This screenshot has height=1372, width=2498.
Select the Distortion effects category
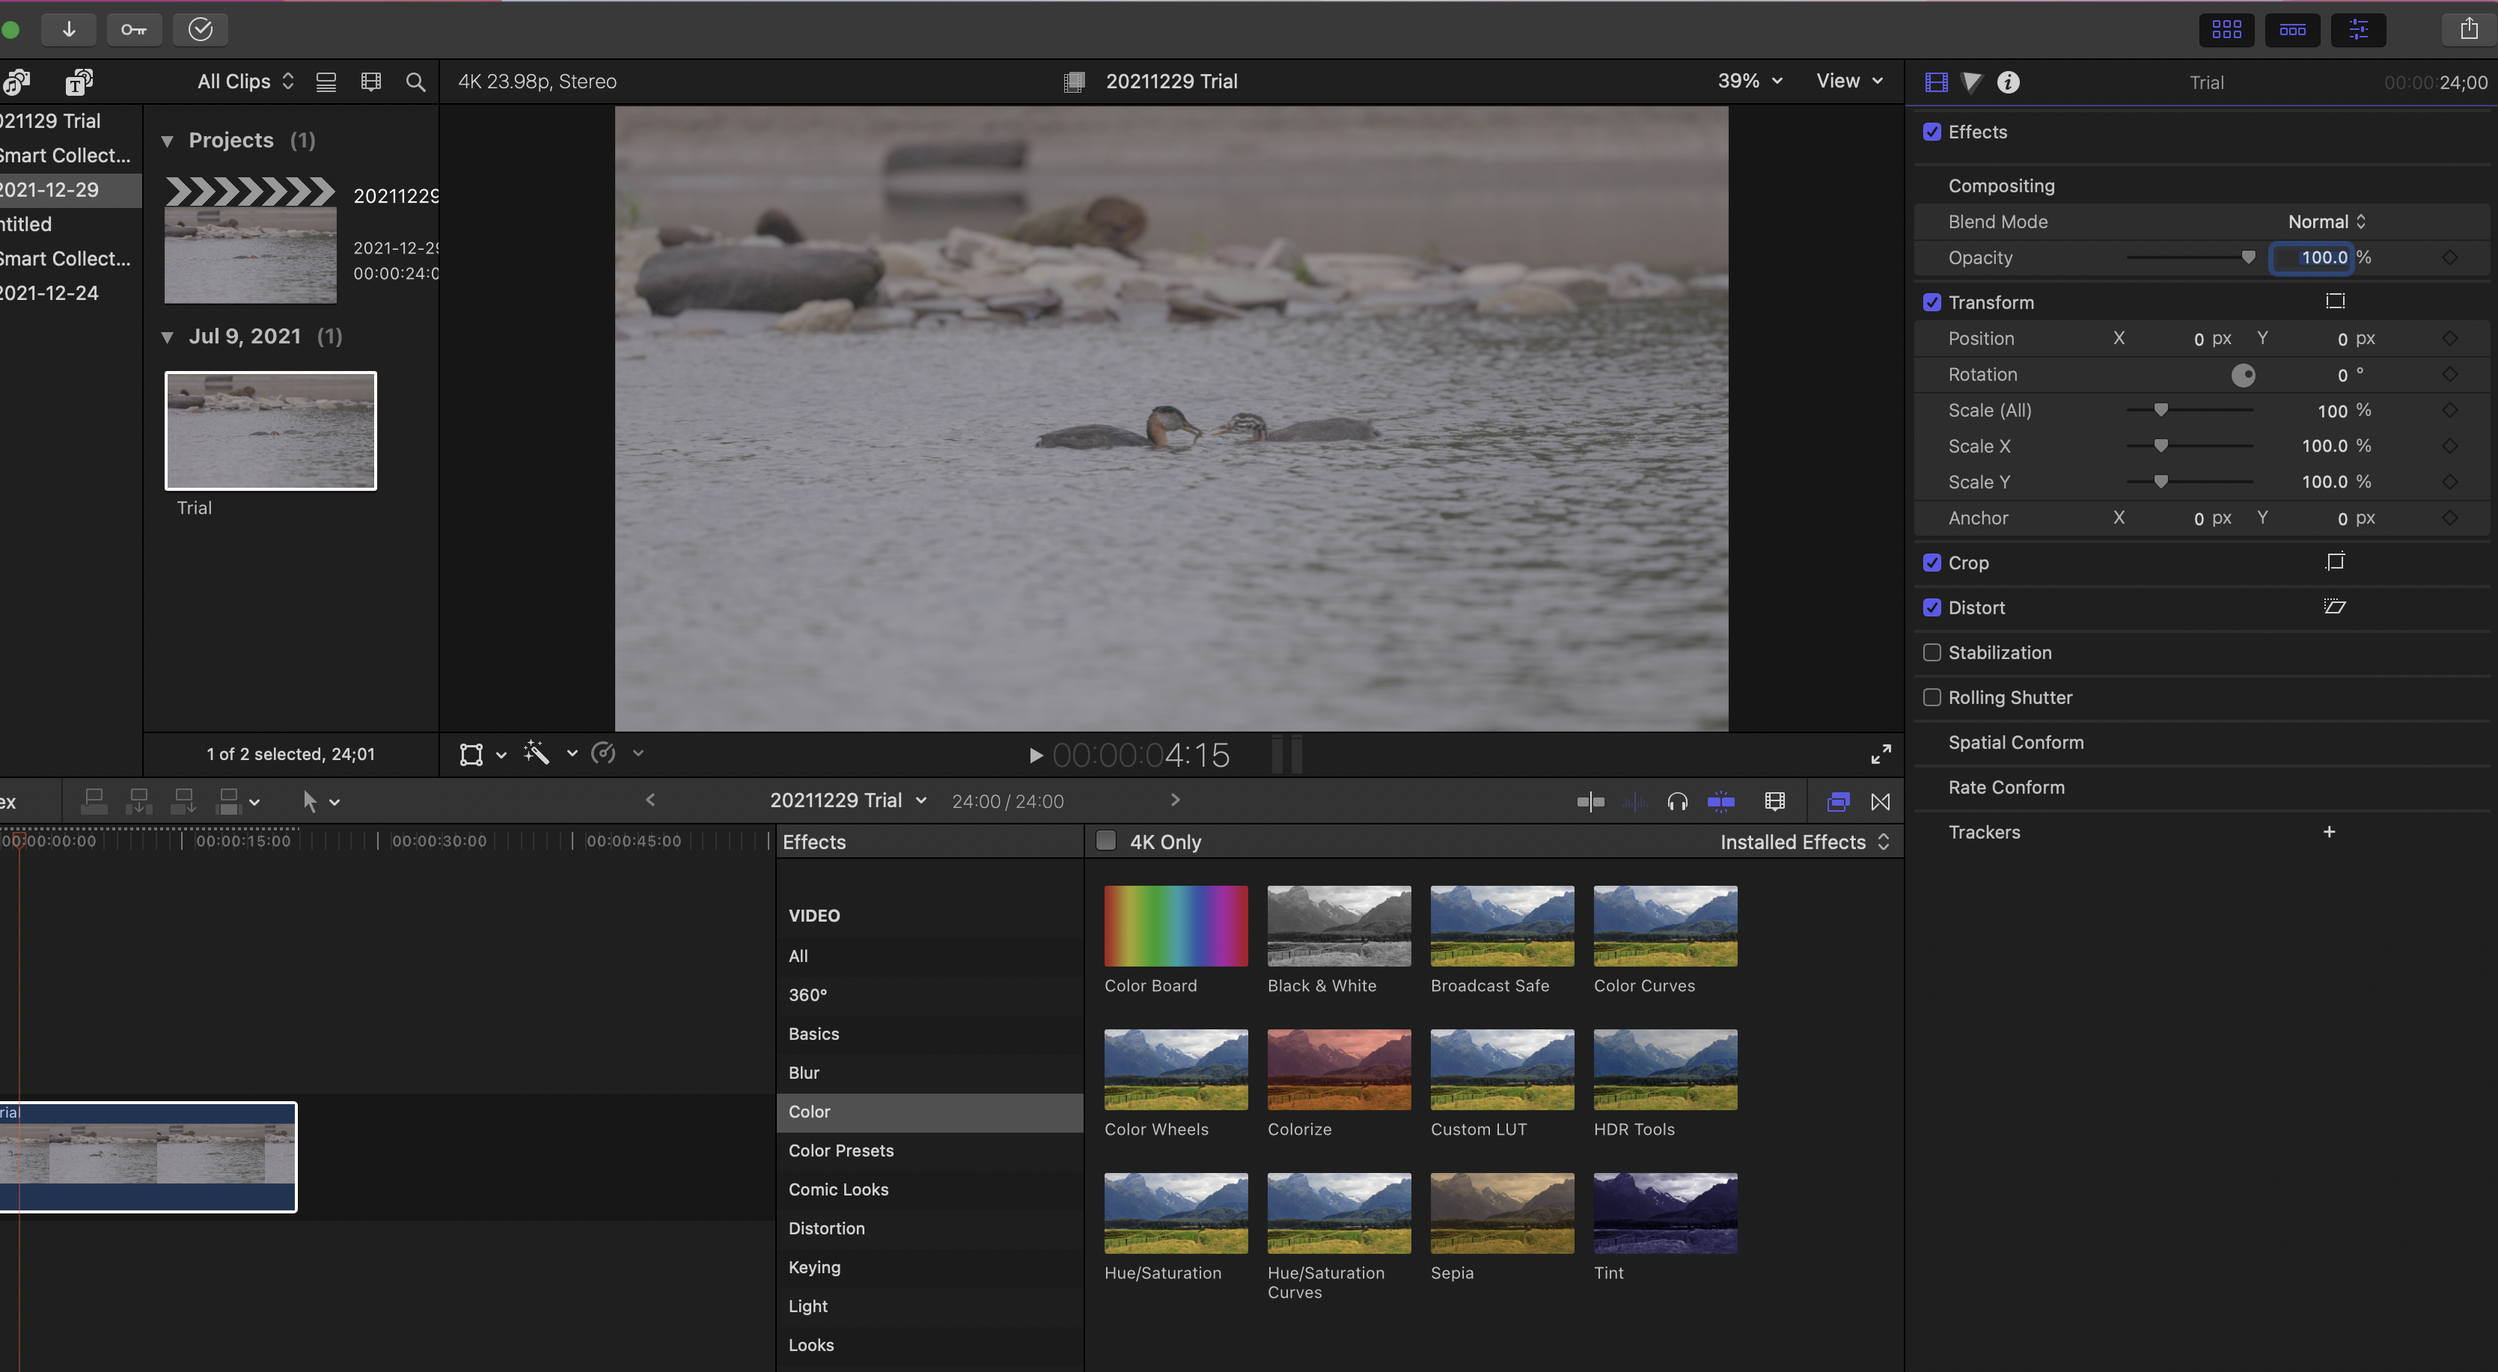pyautogui.click(x=826, y=1228)
